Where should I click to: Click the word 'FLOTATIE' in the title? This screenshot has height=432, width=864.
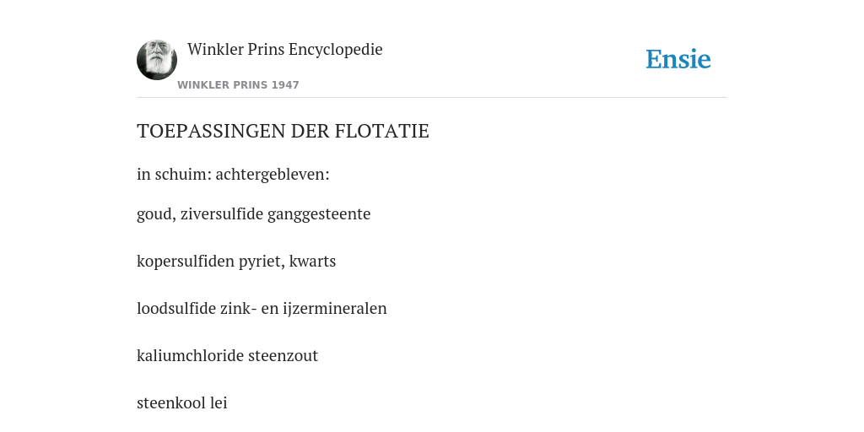point(382,131)
